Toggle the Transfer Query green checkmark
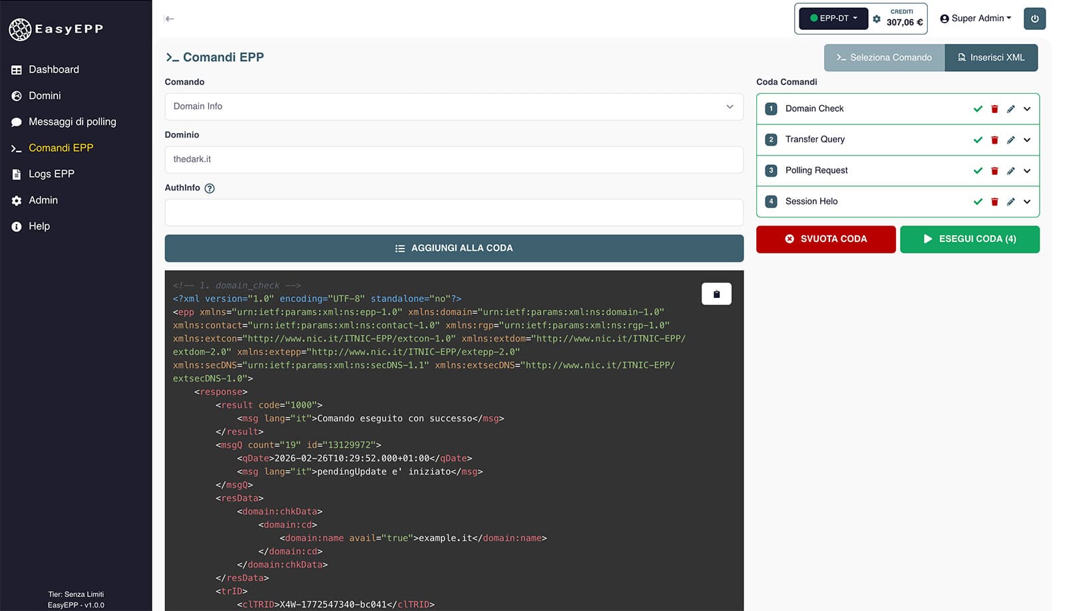The image size is (1065, 611). (x=978, y=140)
